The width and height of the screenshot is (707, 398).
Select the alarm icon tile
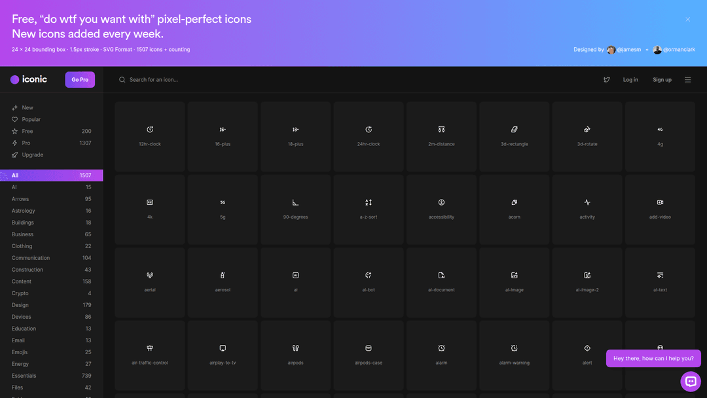tap(441, 355)
